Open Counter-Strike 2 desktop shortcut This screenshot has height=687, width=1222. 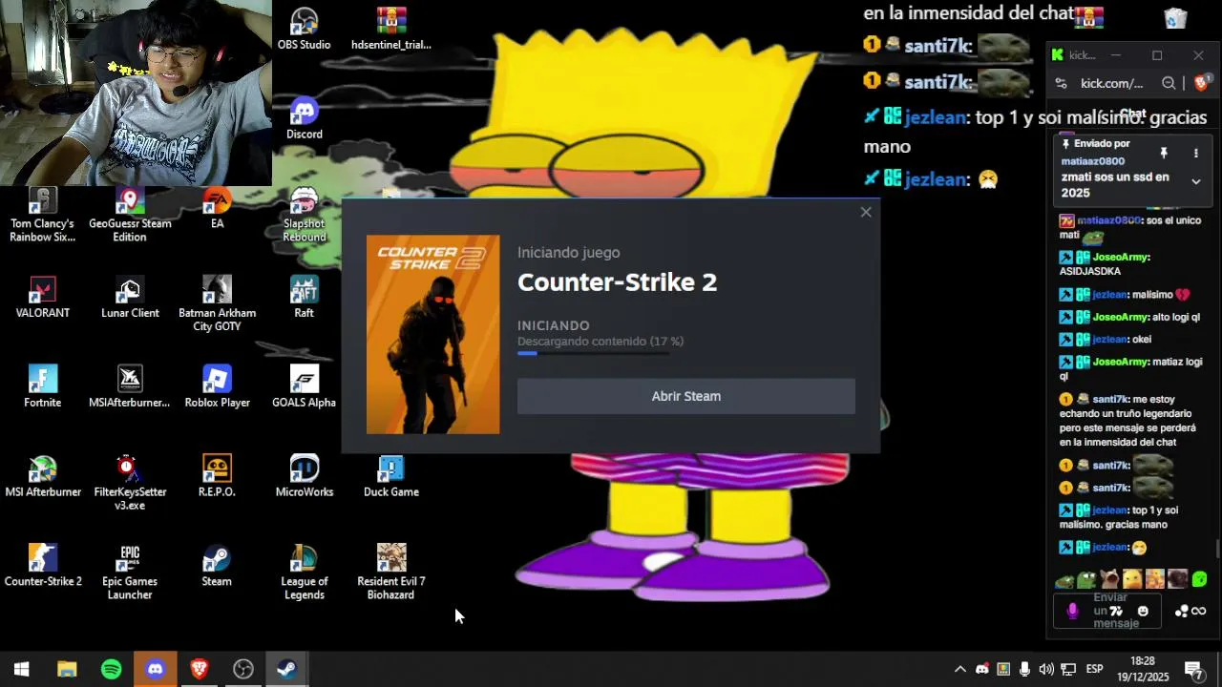click(43, 565)
